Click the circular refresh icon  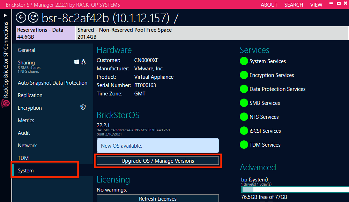pos(33,17)
